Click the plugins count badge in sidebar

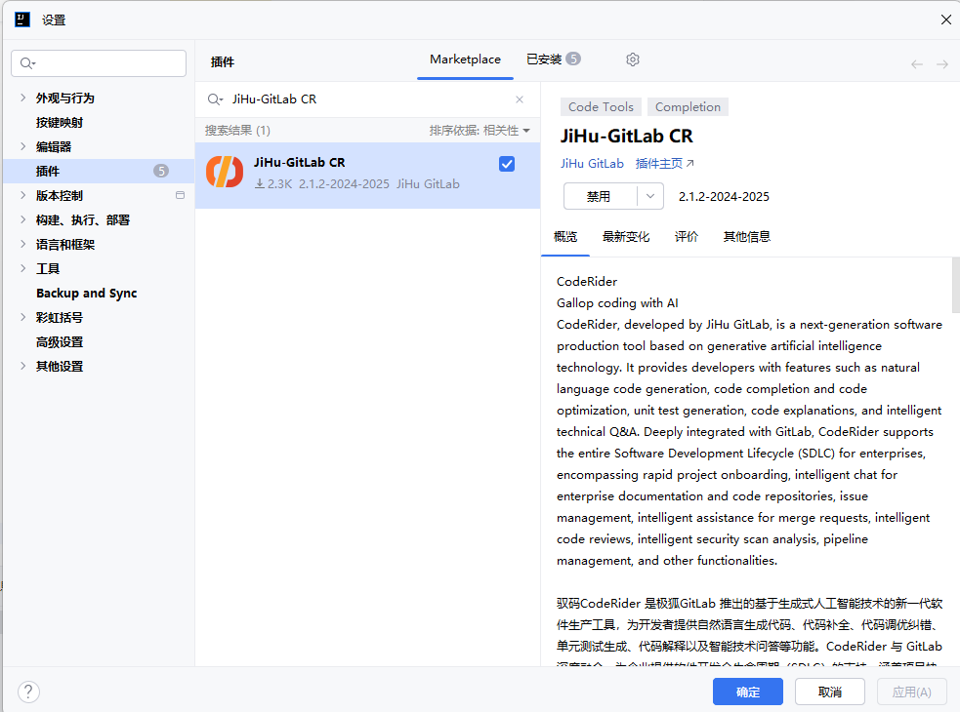[161, 171]
